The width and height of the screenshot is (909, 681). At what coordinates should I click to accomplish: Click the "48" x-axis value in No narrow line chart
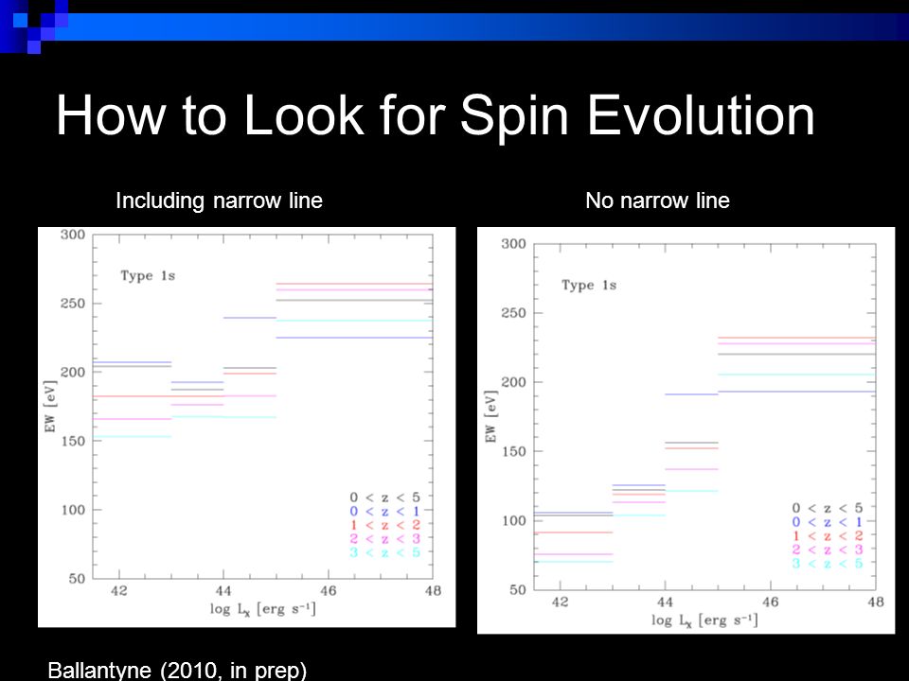click(875, 602)
